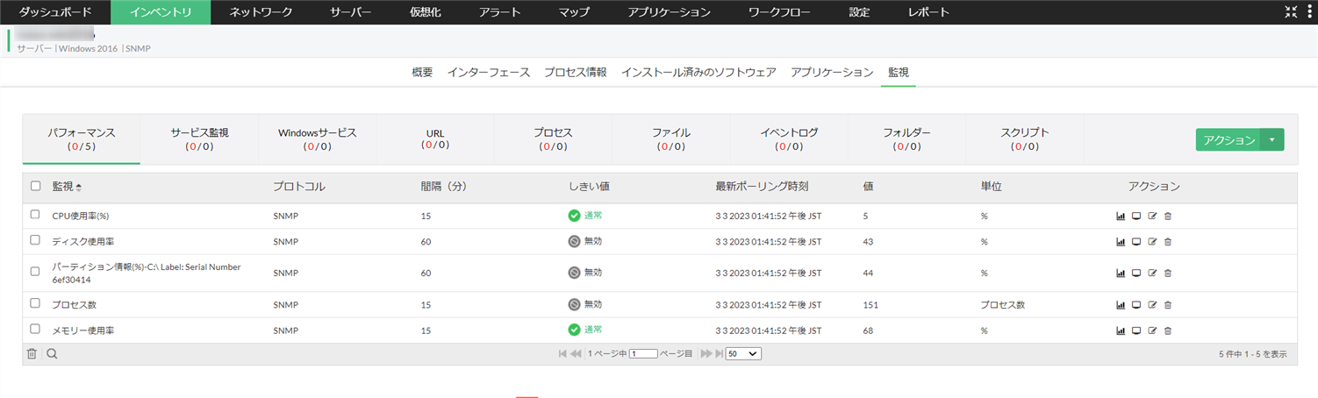Select the プロセス情報 sub-tab
Image resolution: width=1318 pixels, height=398 pixels.
(575, 72)
